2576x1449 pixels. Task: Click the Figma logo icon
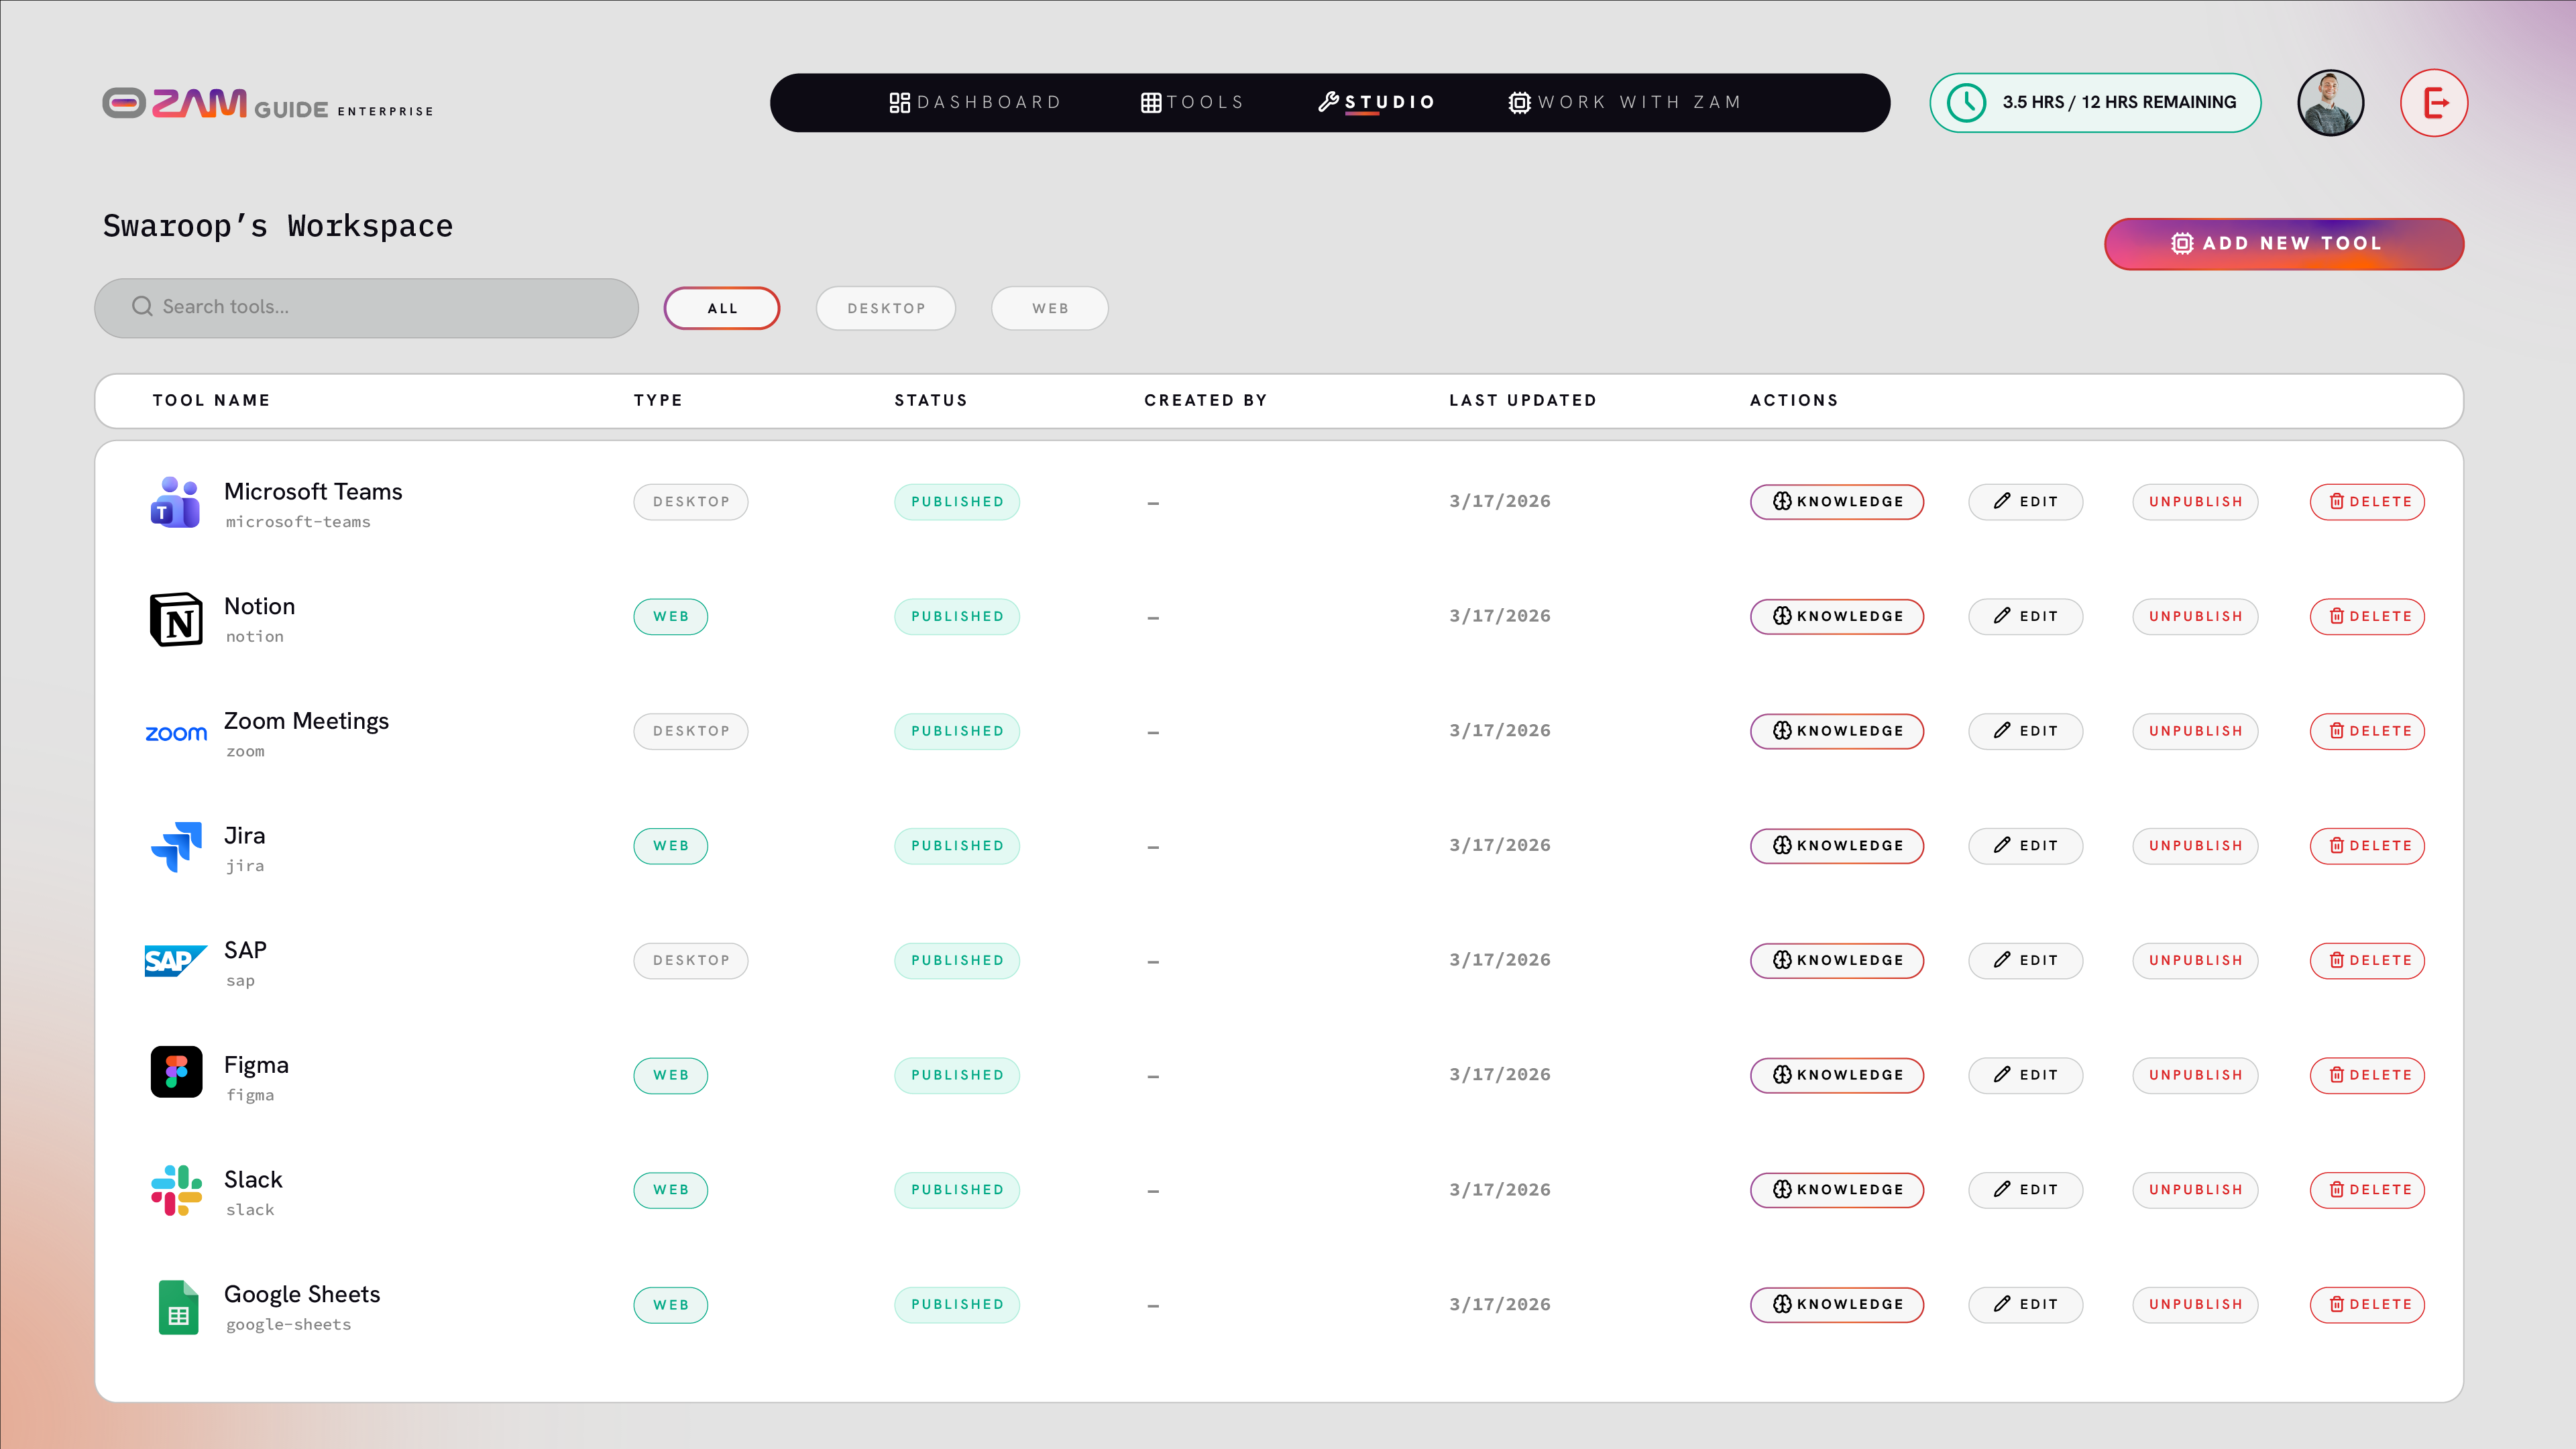[x=176, y=1072]
